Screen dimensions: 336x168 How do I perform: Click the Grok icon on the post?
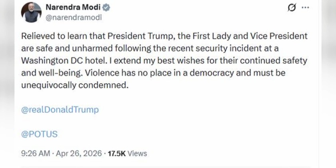292,8
